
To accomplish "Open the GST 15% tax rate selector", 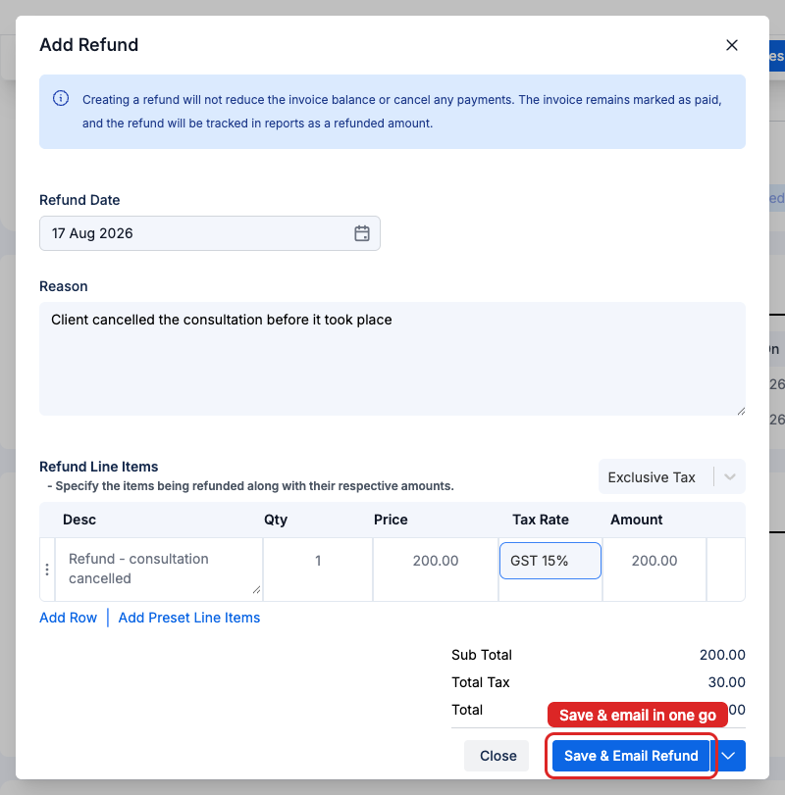I will click(550, 561).
